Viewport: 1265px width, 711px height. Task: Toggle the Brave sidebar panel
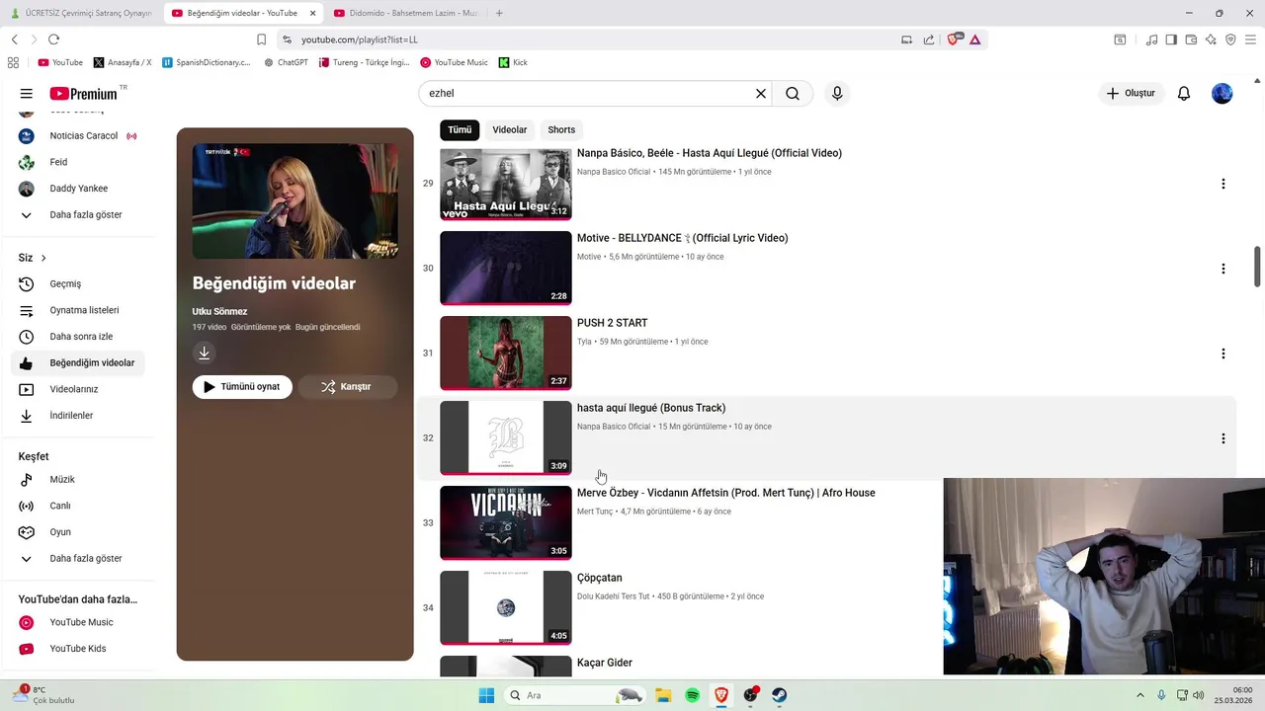[1171, 39]
